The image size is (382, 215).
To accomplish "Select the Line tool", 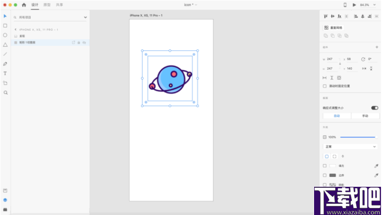I will click(5, 54).
